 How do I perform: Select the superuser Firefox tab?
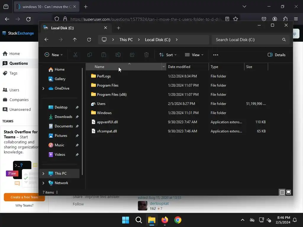pyautogui.click(x=46, y=7)
